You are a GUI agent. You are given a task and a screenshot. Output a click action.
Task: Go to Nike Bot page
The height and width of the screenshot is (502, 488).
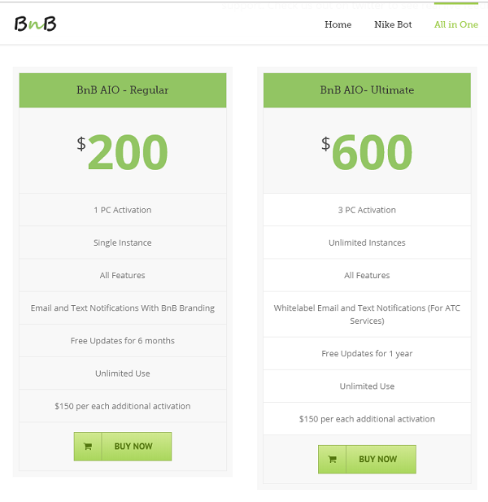point(393,24)
